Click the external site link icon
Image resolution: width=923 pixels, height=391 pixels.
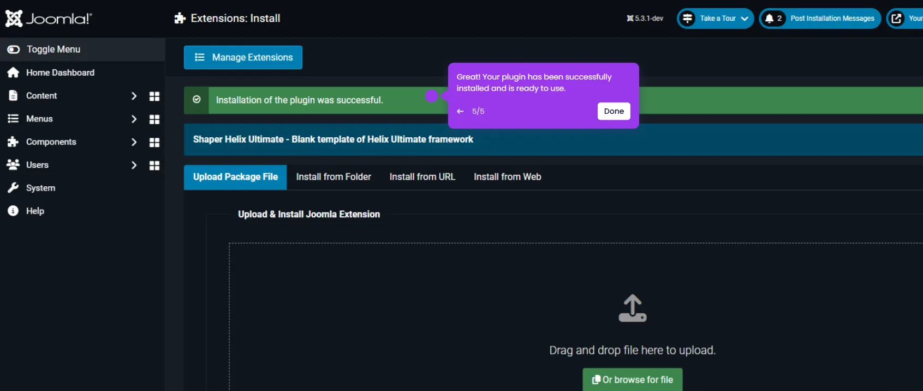click(896, 19)
